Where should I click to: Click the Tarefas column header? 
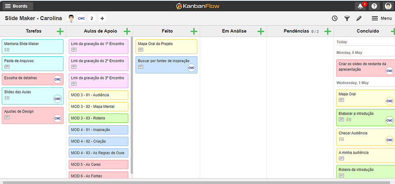tap(33, 31)
